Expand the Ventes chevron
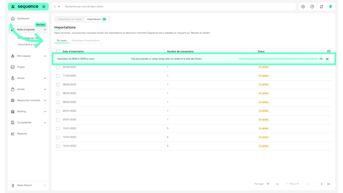Screen dimensions: 343x193 pos(45,78)
